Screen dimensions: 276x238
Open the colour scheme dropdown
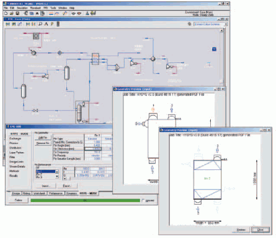[226, 24]
